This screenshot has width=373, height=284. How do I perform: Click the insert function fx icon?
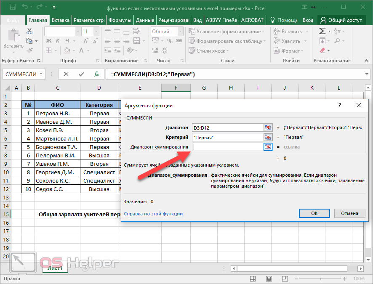click(96, 74)
